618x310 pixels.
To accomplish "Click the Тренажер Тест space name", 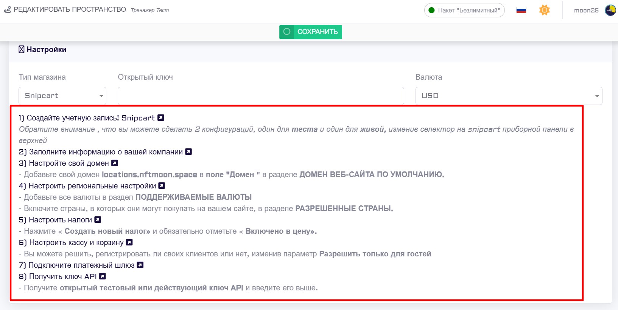I will coord(150,10).
